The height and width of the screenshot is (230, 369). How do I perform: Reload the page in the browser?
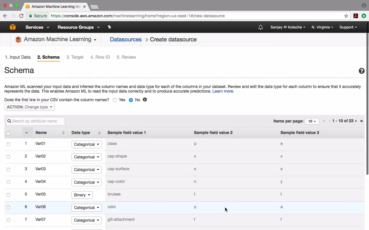(21, 16)
